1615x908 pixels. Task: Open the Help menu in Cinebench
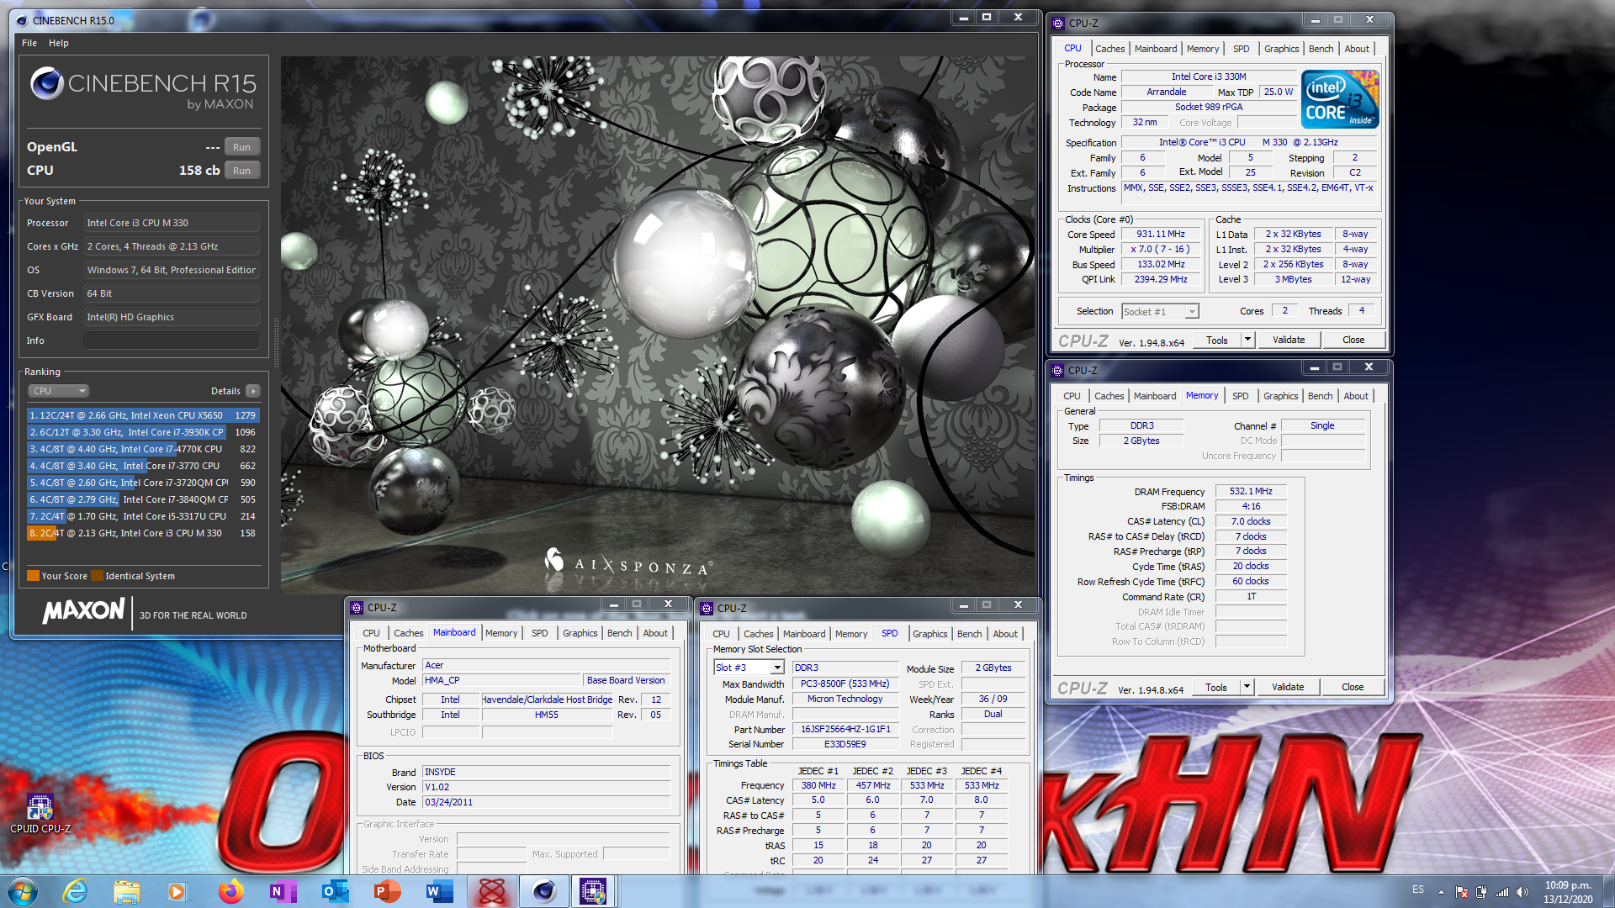(x=59, y=43)
